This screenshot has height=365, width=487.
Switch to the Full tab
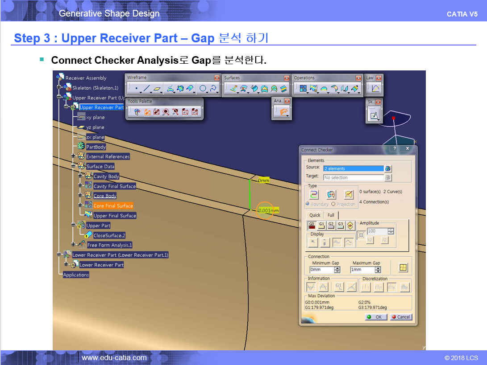click(x=331, y=215)
